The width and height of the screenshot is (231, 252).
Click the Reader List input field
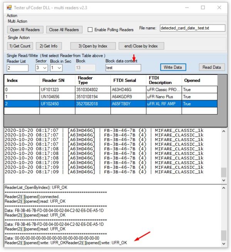click(x=17, y=68)
